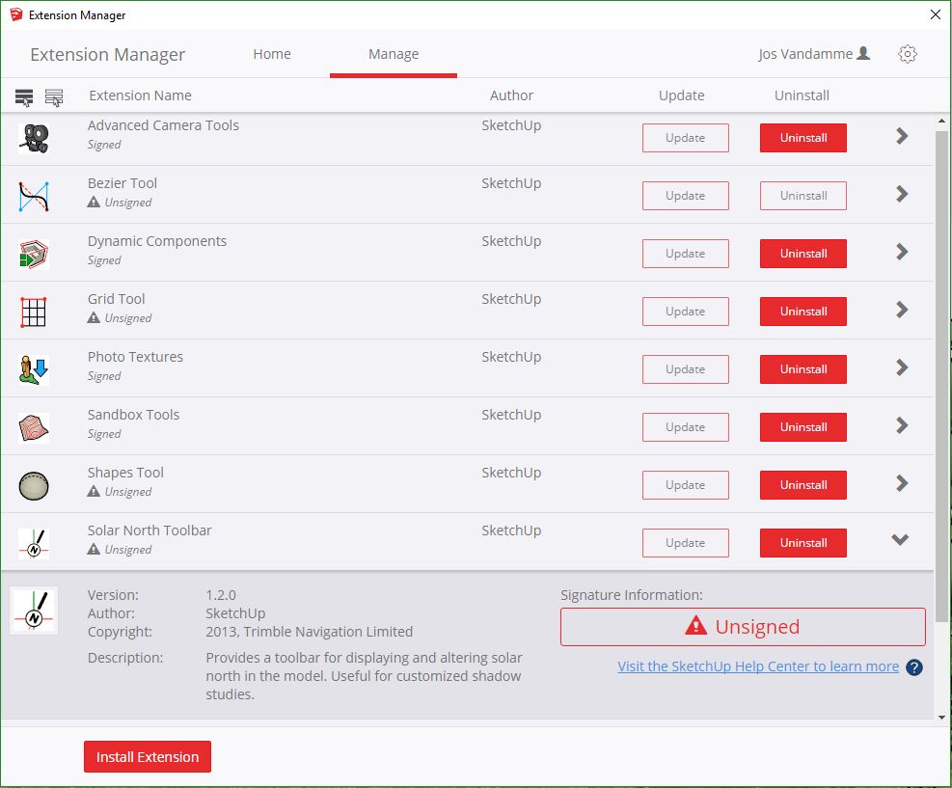This screenshot has height=788, width=952.
Task: Uninstall Shapes Tool
Action: point(803,485)
